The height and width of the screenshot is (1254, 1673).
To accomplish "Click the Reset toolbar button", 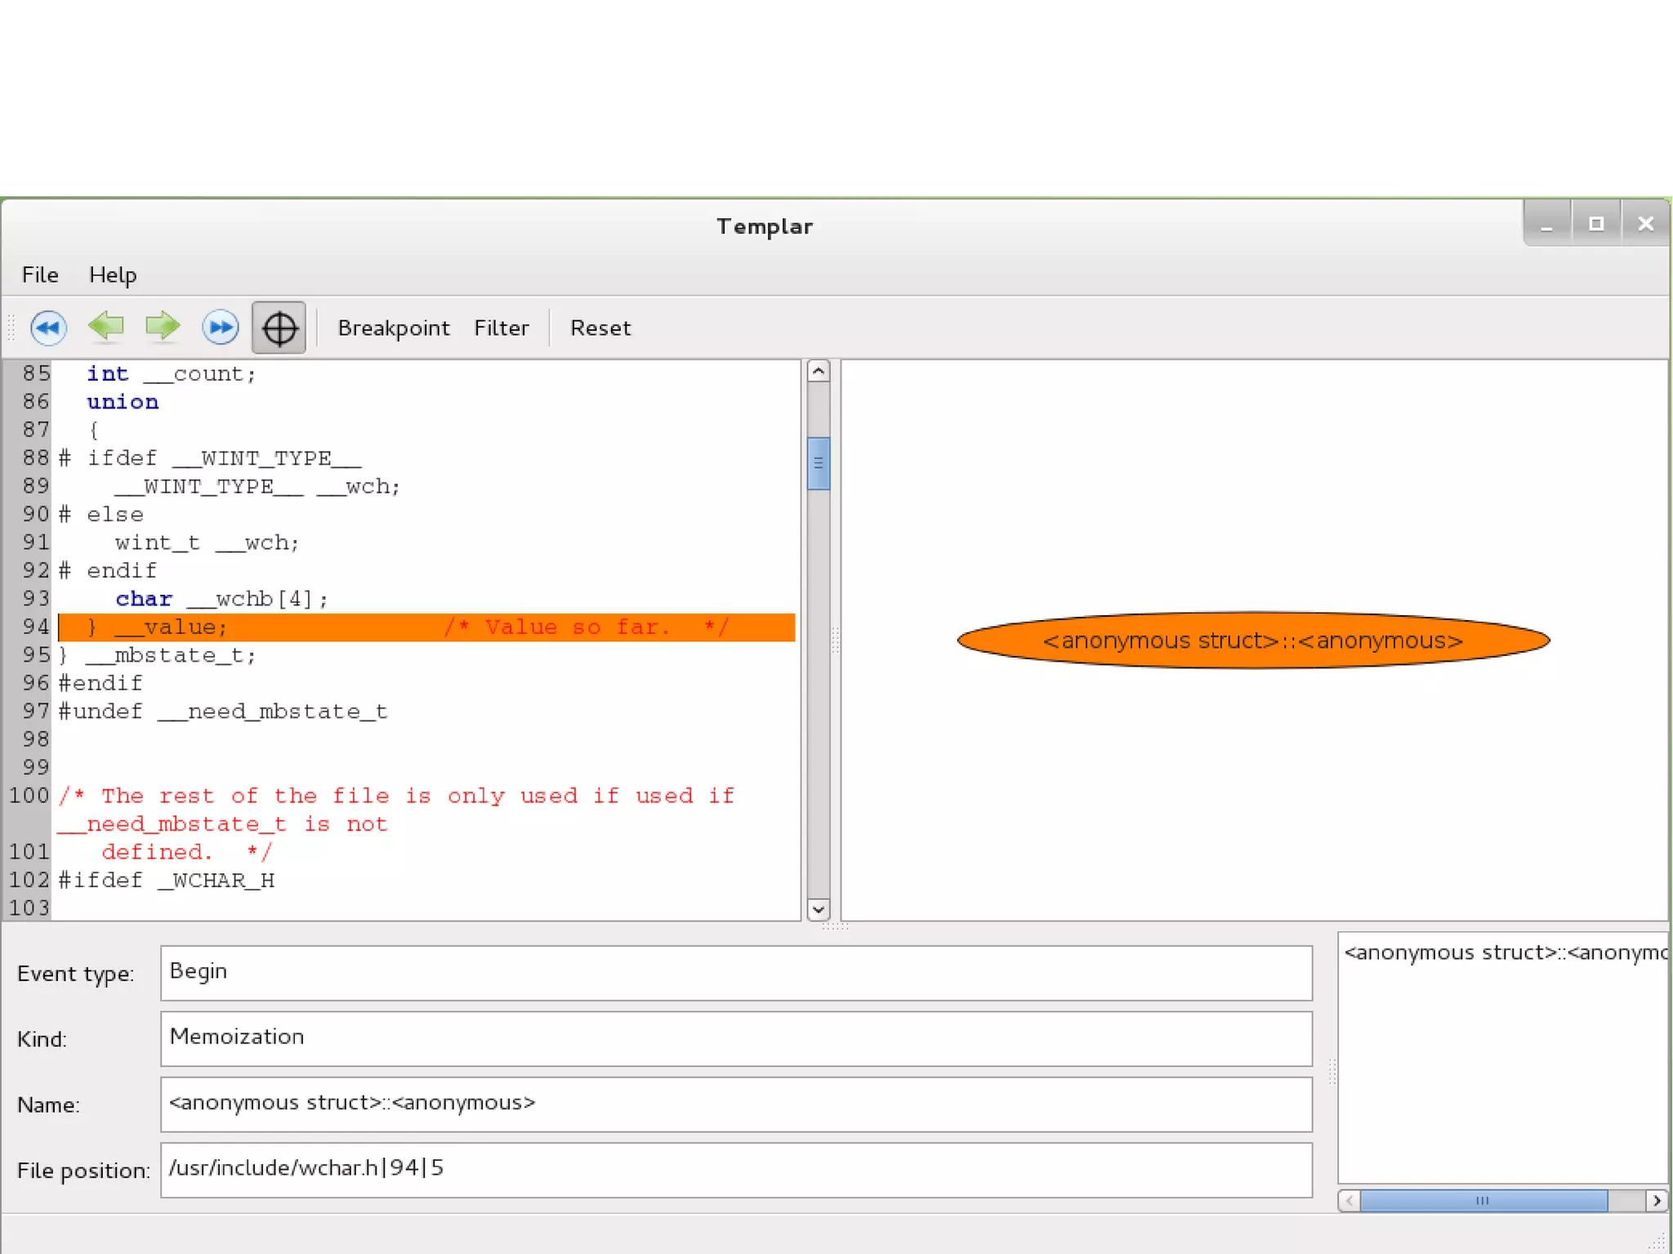I will pos(600,328).
